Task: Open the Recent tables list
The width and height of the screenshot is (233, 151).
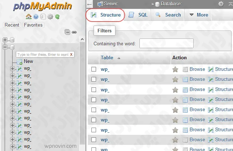Action: click(x=12, y=25)
